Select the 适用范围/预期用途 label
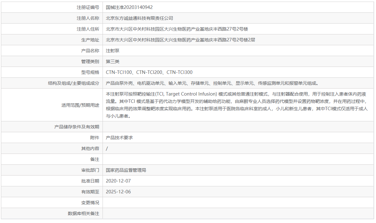 80,105
